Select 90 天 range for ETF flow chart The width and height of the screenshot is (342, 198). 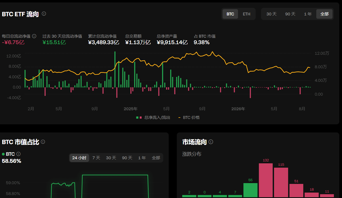tap(290, 14)
